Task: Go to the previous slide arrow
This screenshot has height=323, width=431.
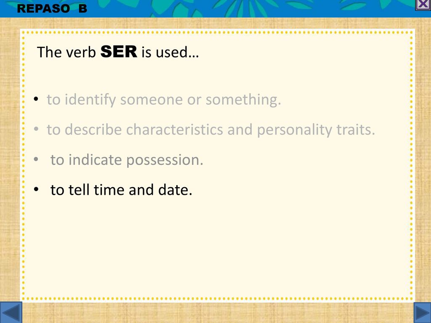Action: (x=11, y=312)
